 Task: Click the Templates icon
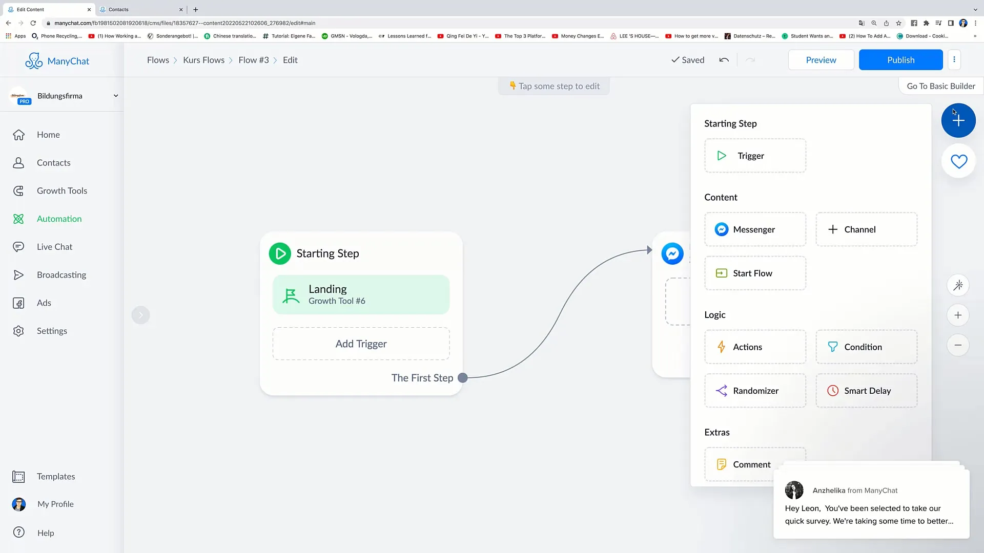pos(18,477)
